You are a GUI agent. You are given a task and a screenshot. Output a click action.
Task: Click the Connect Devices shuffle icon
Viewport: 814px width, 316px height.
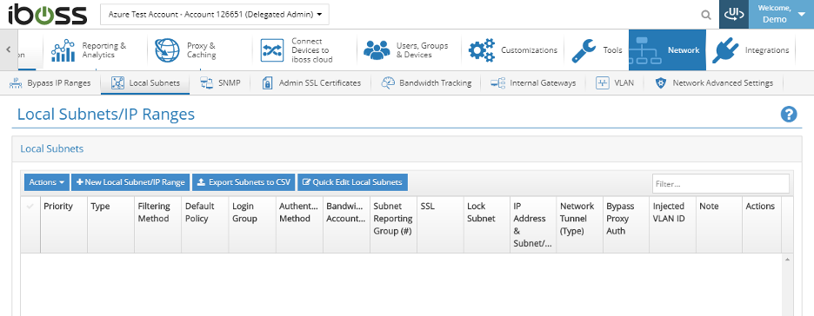point(271,50)
